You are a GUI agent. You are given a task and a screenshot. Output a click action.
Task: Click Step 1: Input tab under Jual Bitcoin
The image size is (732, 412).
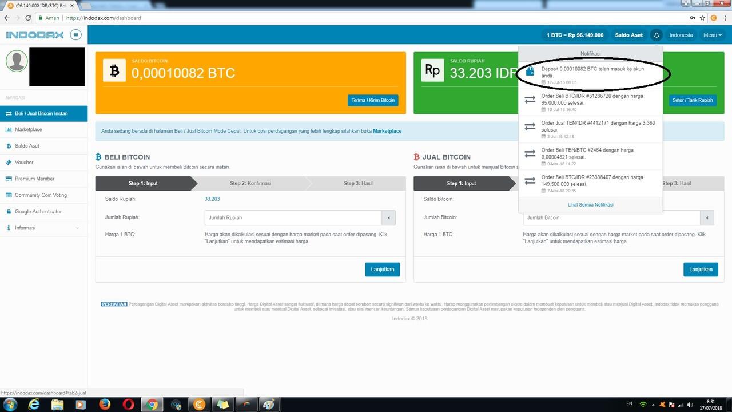(462, 183)
